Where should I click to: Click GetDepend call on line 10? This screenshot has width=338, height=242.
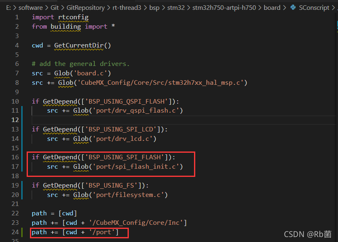pos(60,101)
